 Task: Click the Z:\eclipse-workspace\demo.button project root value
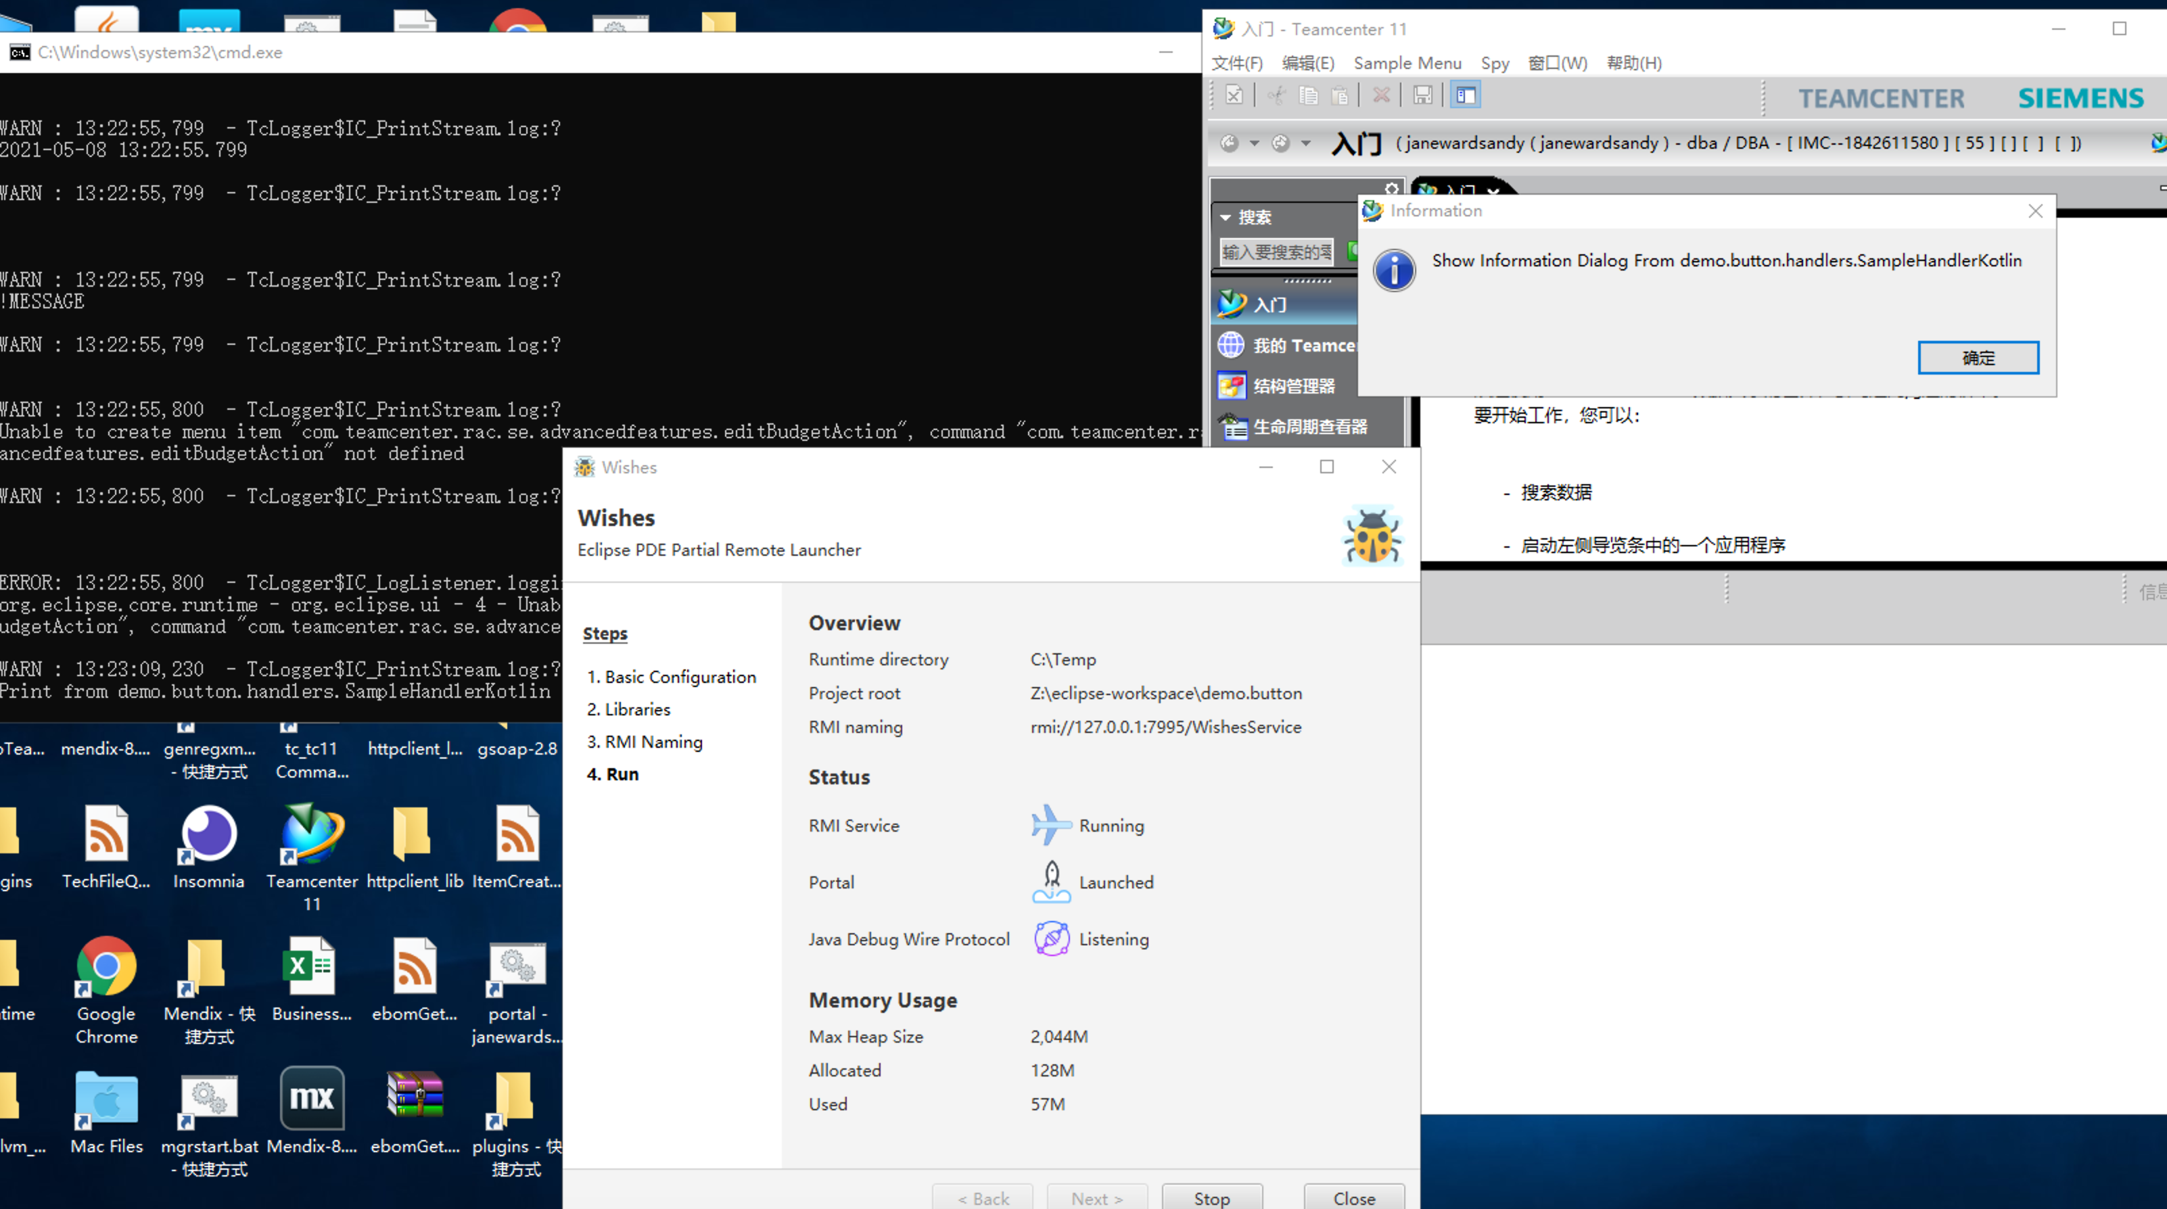(x=1166, y=694)
